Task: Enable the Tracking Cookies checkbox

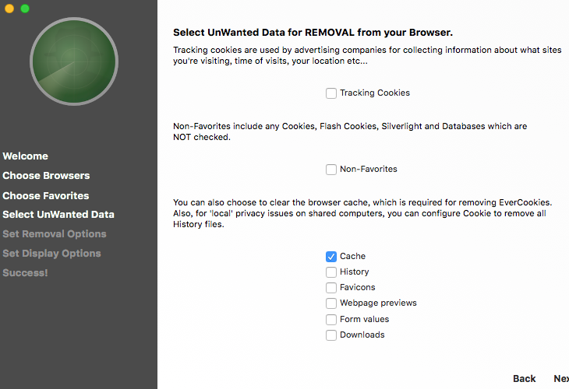Action: [331, 93]
